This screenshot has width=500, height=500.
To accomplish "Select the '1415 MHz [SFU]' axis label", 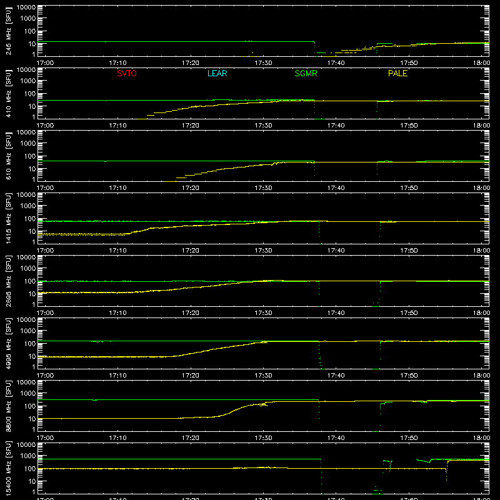I will tap(8, 218).
